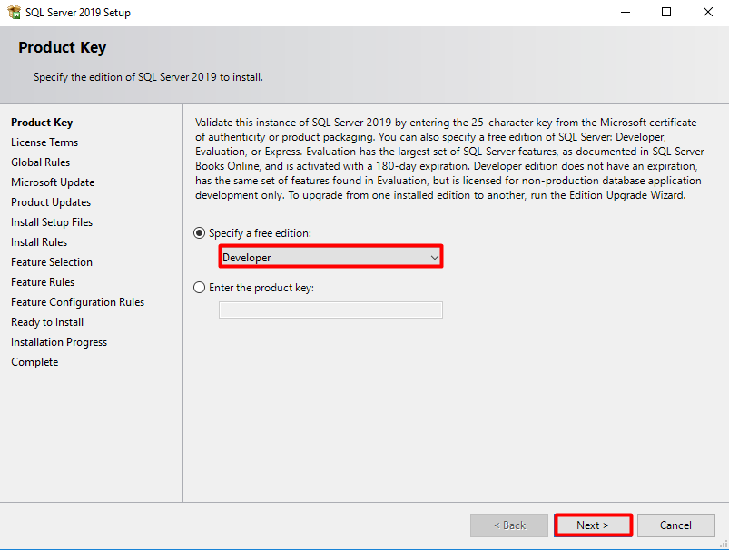
Task: Open the Developer edition dropdown
Action: [330, 257]
